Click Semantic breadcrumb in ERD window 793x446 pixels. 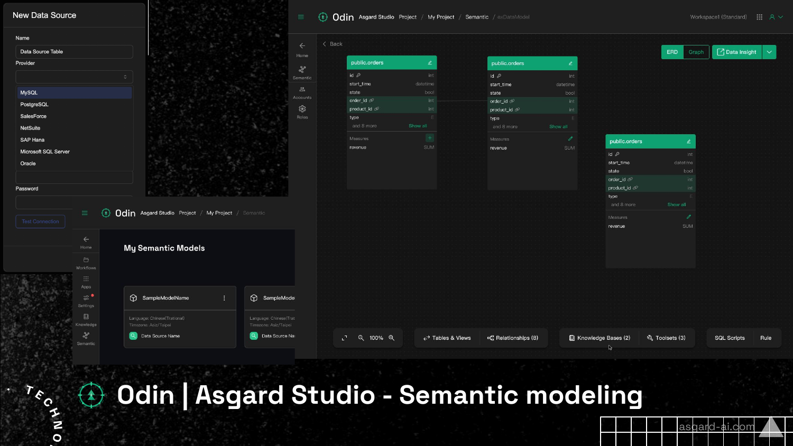[477, 17]
